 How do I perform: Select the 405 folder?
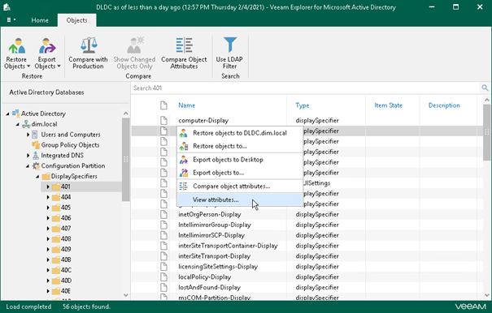(x=66, y=208)
